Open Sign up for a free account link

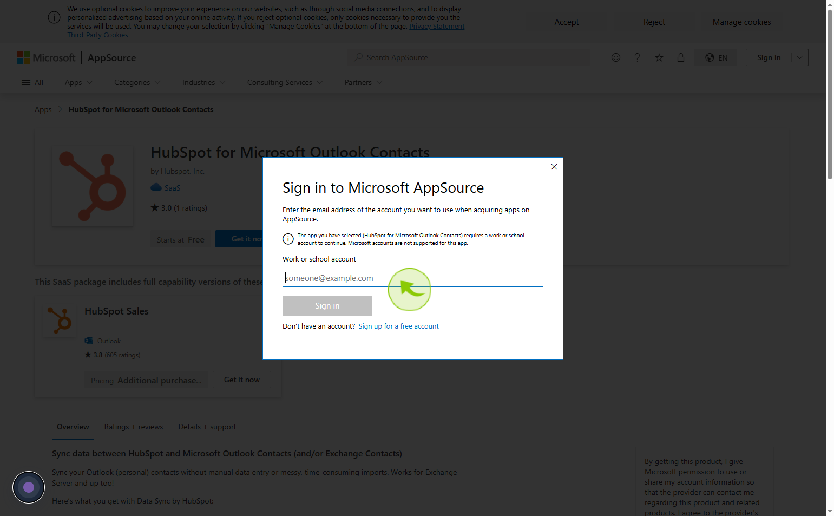(398, 326)
